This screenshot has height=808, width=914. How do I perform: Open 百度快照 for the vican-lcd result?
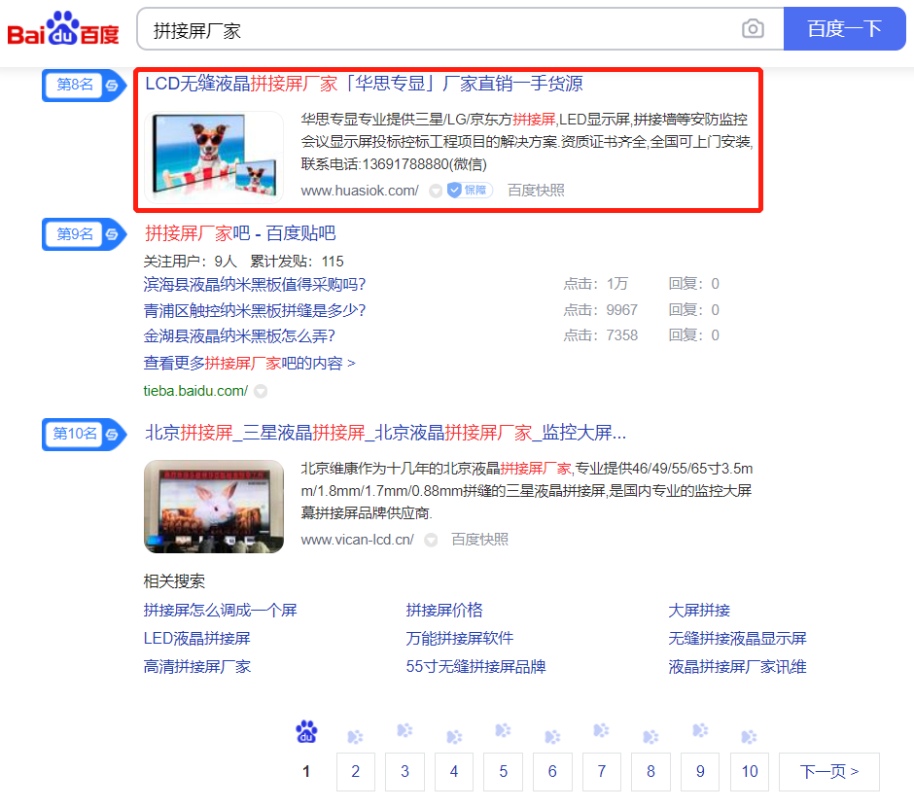(x=479, y=540)
